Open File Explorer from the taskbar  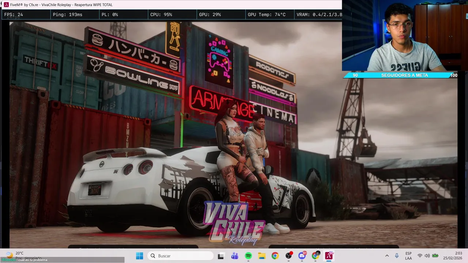[262, 256]
